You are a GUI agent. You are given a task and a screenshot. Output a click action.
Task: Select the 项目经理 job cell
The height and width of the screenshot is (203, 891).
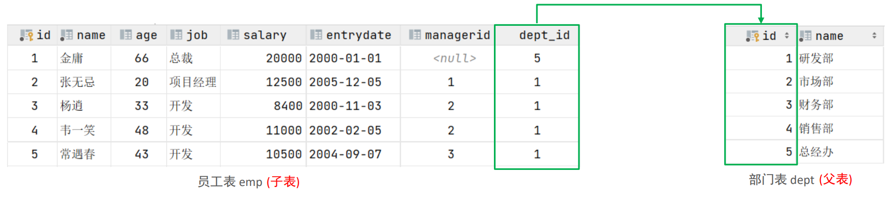pos(193,82)
